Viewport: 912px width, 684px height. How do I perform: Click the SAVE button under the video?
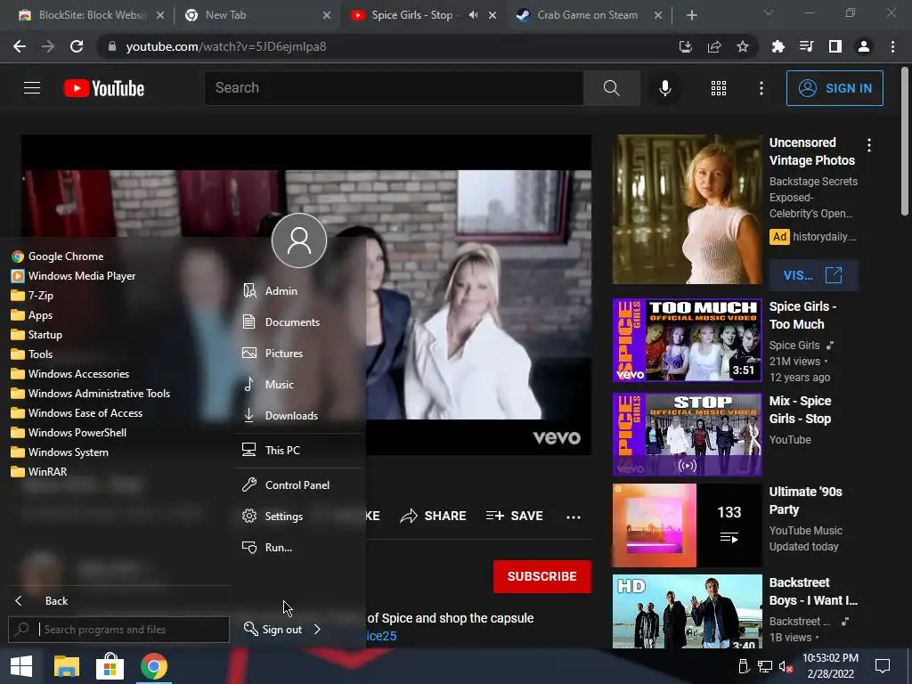(x=515, y=516)
